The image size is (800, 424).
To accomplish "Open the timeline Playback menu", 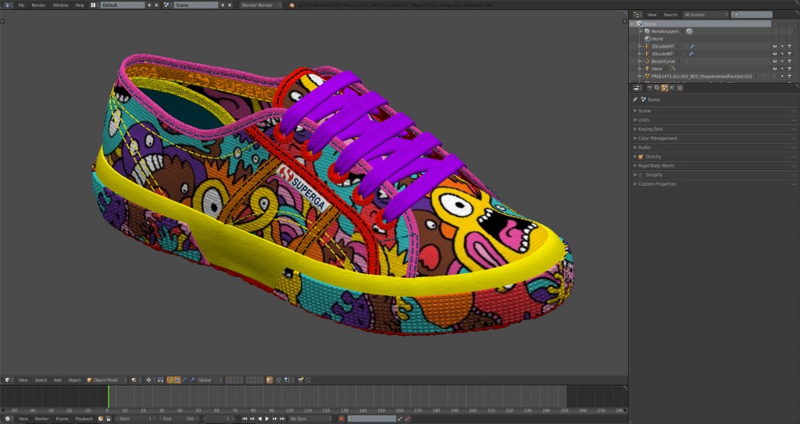I will coord(84,419).
